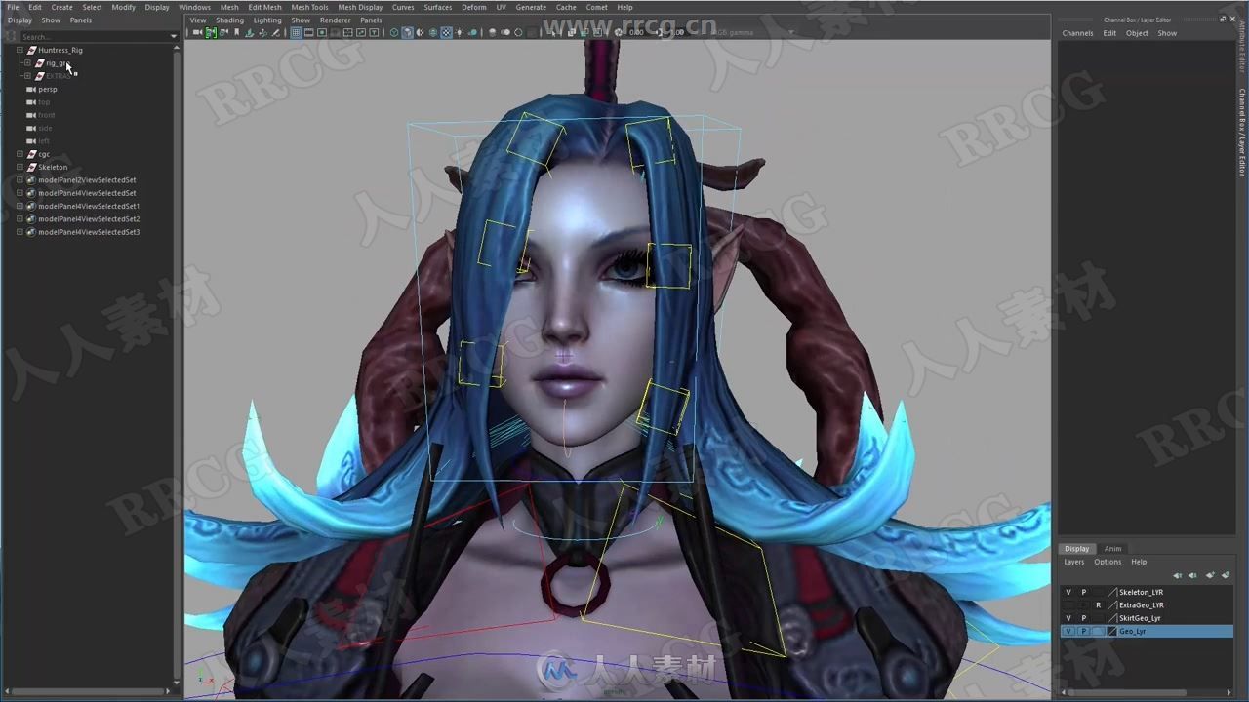The width and height of the screenshot is (1249, 702).
Task: Toggle visibility V of SkirtGeo_Lyr
Action: [1068, 618]
